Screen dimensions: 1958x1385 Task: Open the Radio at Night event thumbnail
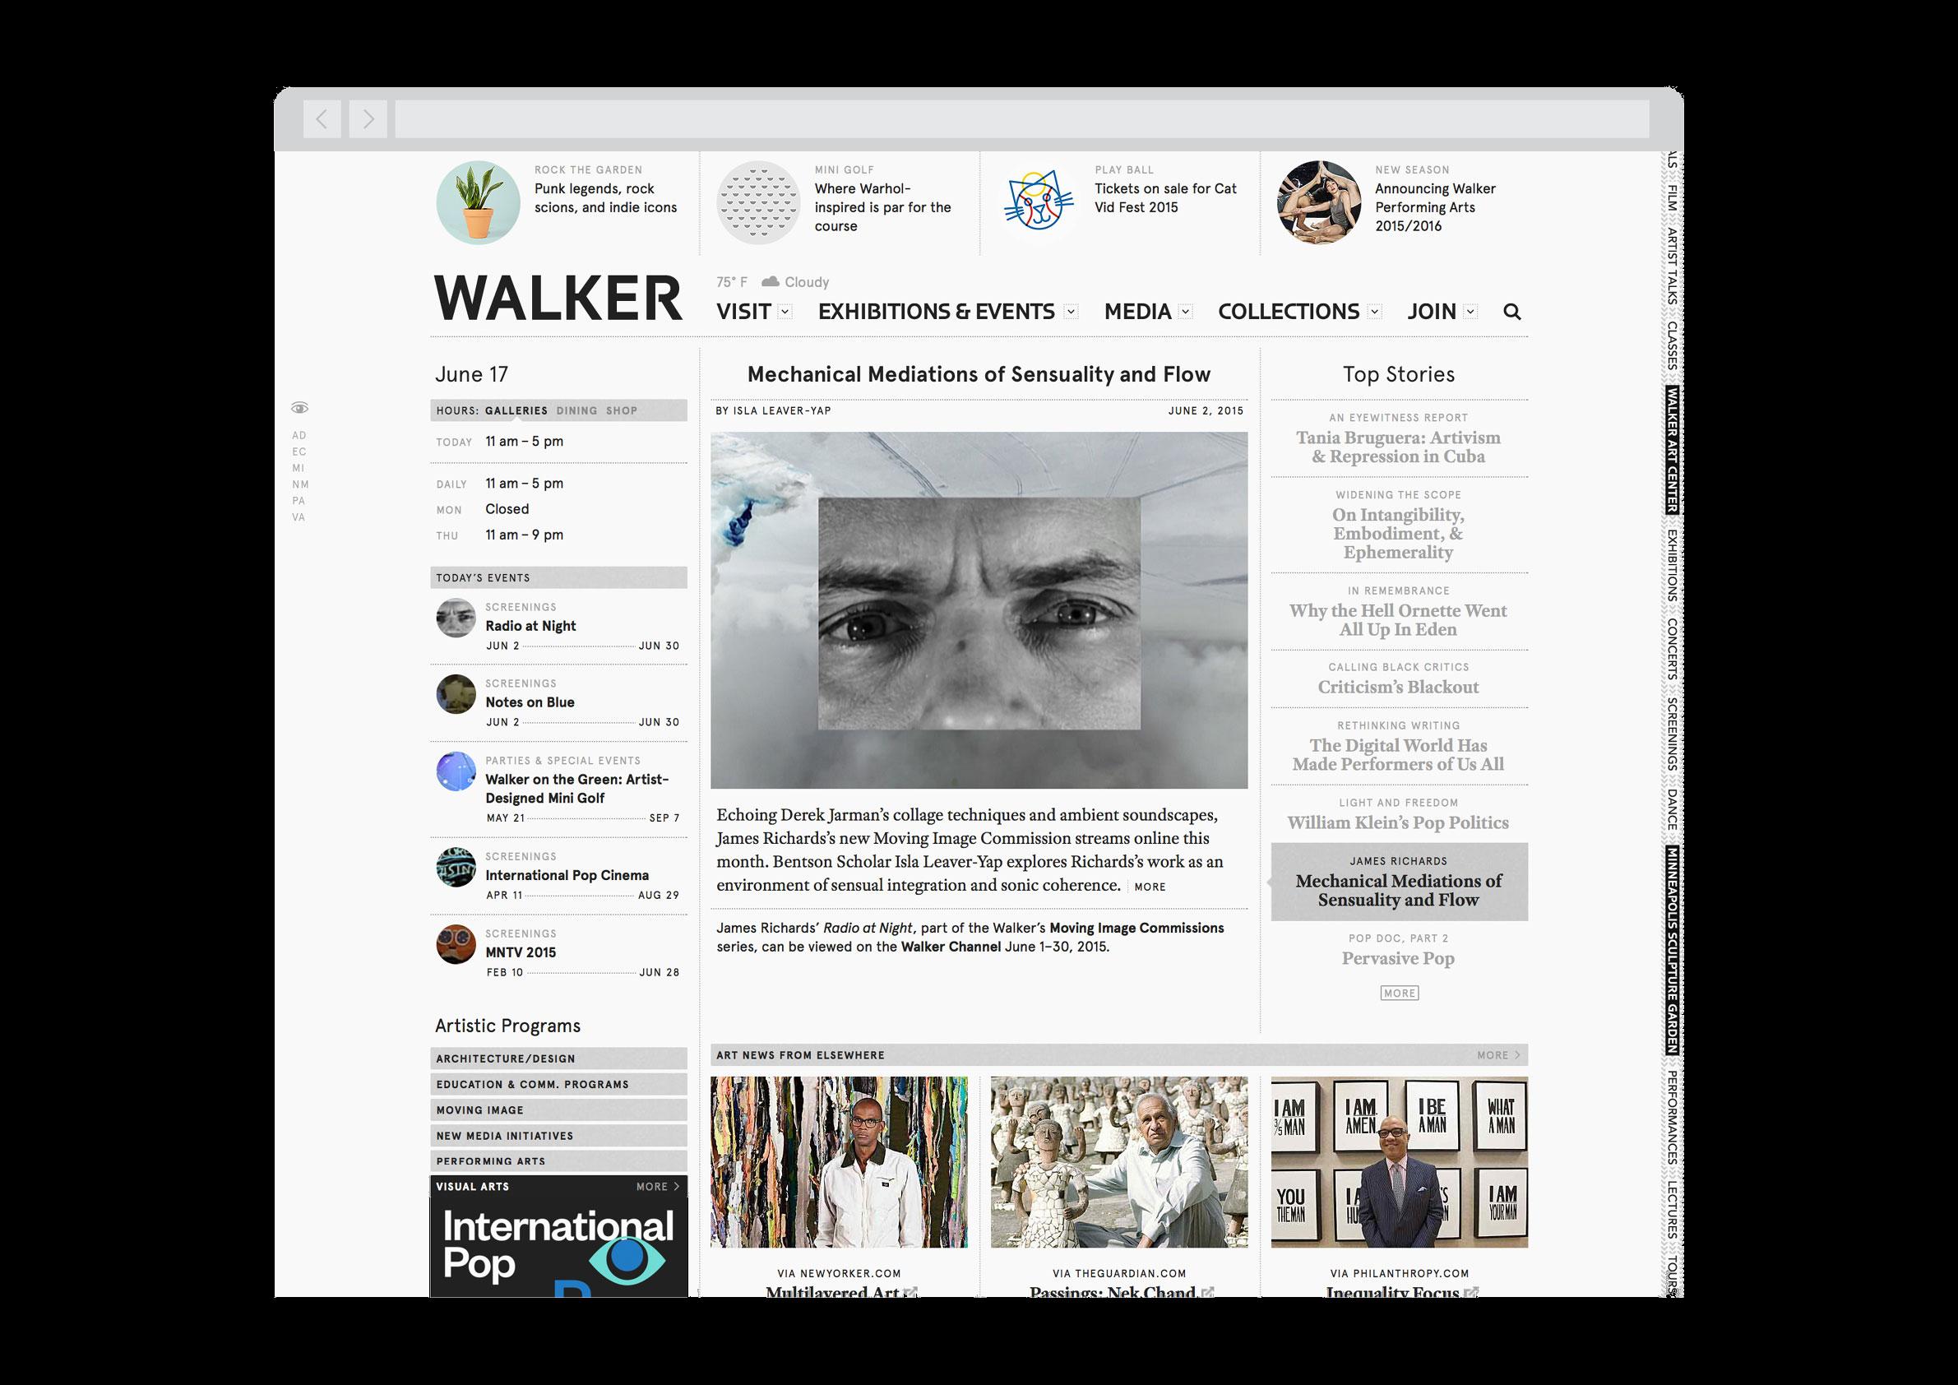point(456,618)
